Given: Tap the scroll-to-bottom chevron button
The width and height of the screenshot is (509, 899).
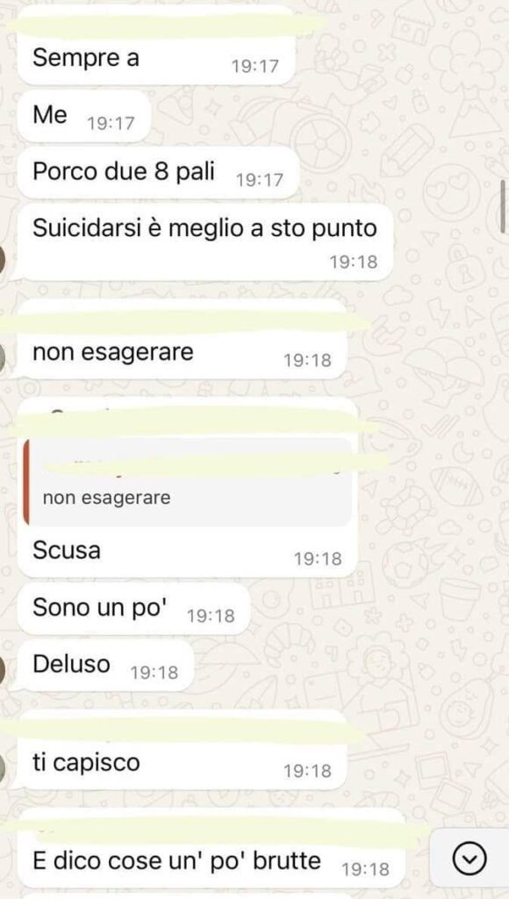Looking at the screenshot, I should click(469, 859).
